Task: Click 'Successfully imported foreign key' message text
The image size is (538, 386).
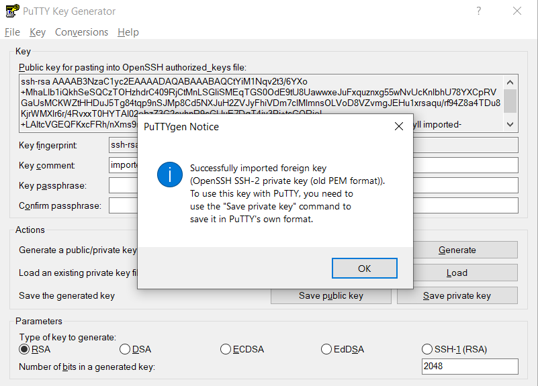Action: (x=258, y=168)
